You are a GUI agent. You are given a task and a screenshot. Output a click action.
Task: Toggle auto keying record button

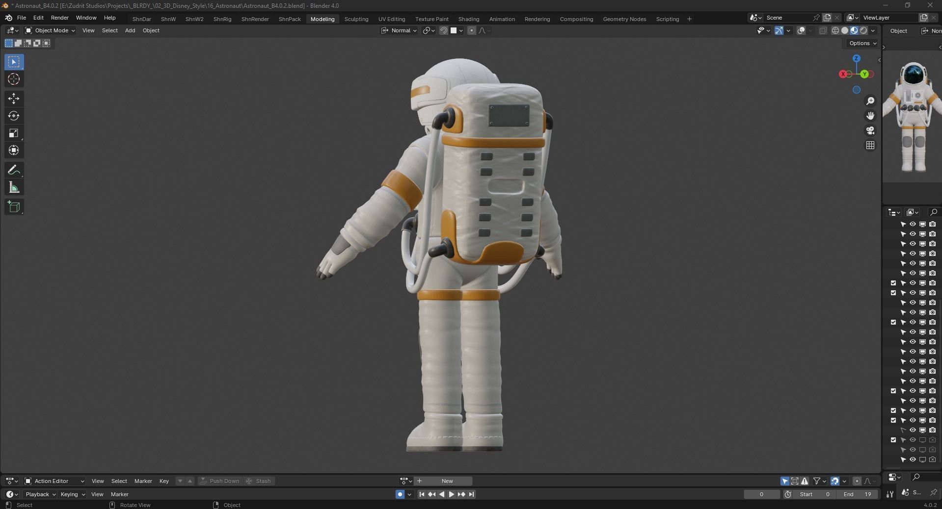[400, 494]
